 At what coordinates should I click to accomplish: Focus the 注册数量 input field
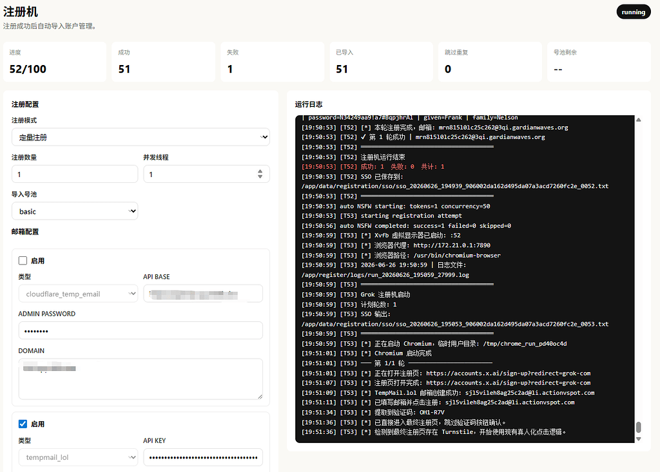coord(75,174)
